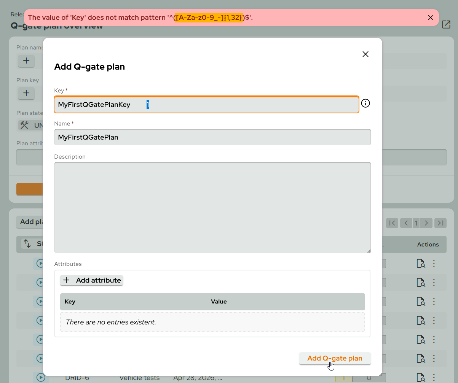This screenshot has width=458, height=383.
Task: Click the Key column header in Attributes
Action: 70,302
